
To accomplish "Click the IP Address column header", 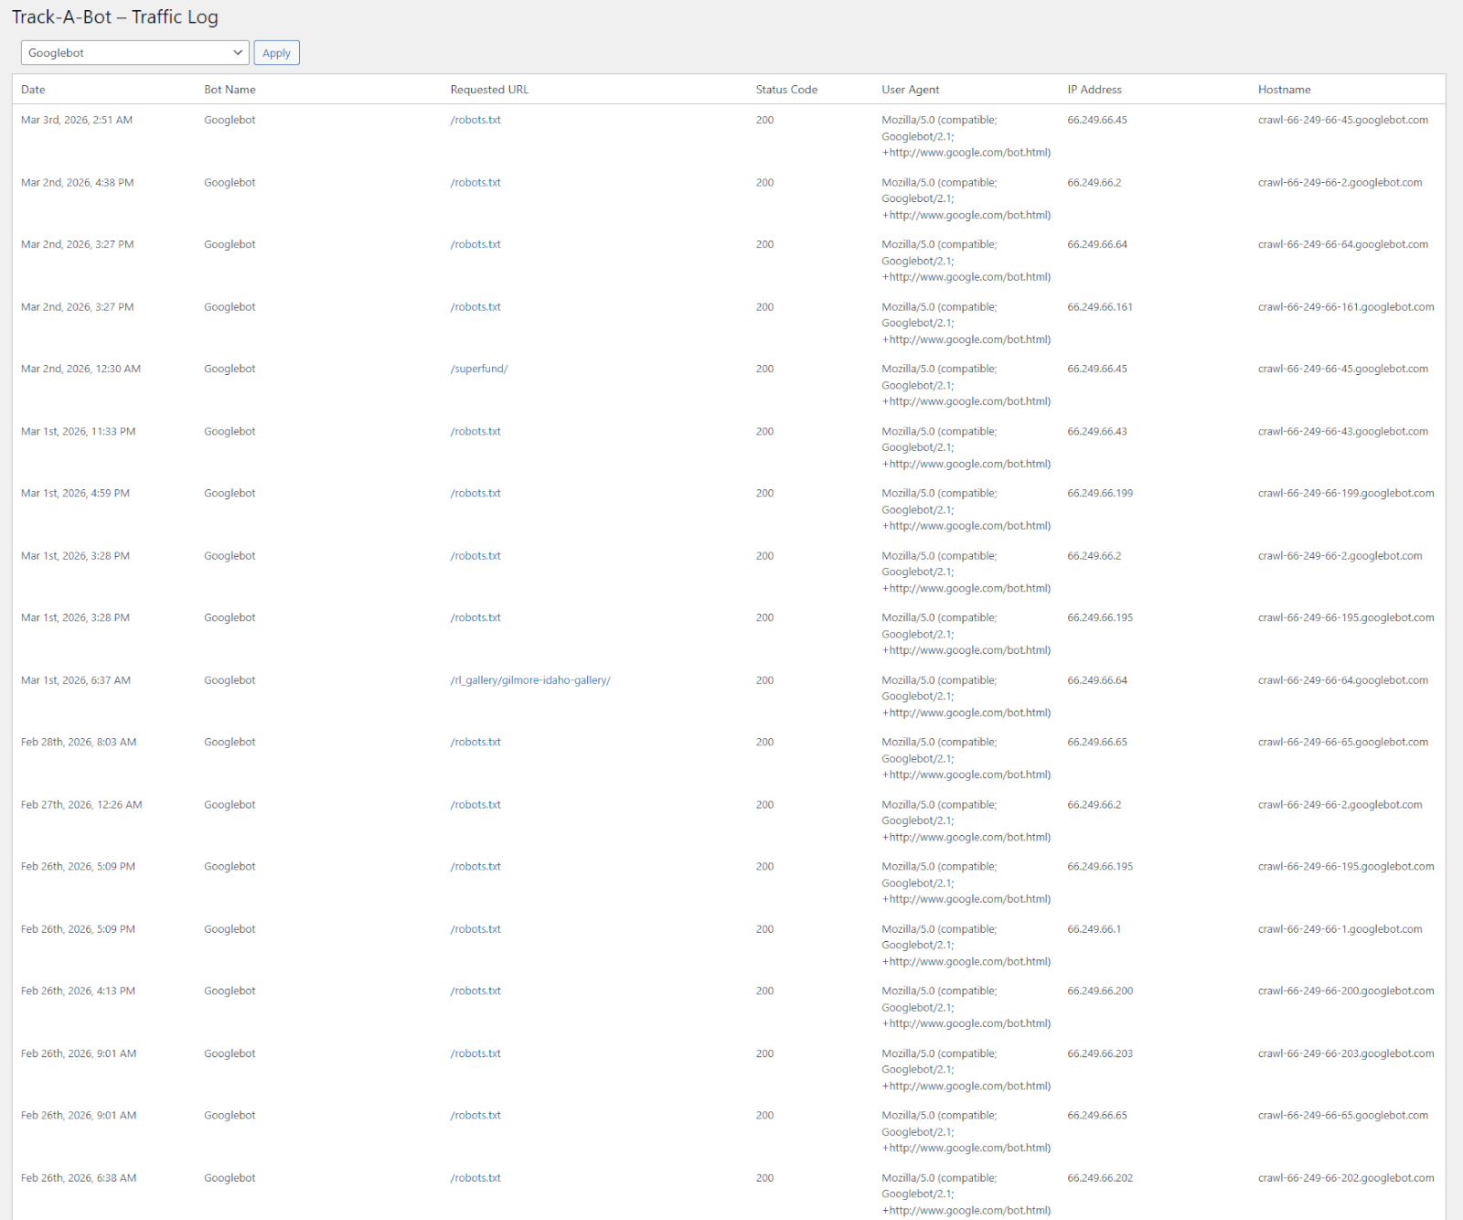I will pyautogui.click(x=1095, y=89).
